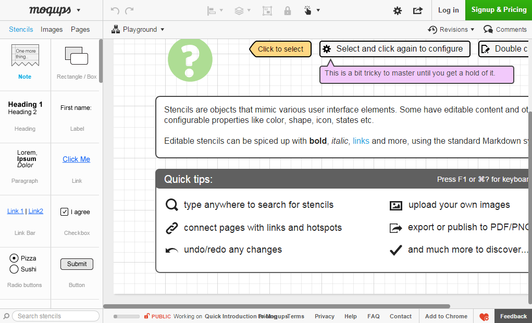
Task: Click the heart icon near Feedback
Action: pos(484,317)
